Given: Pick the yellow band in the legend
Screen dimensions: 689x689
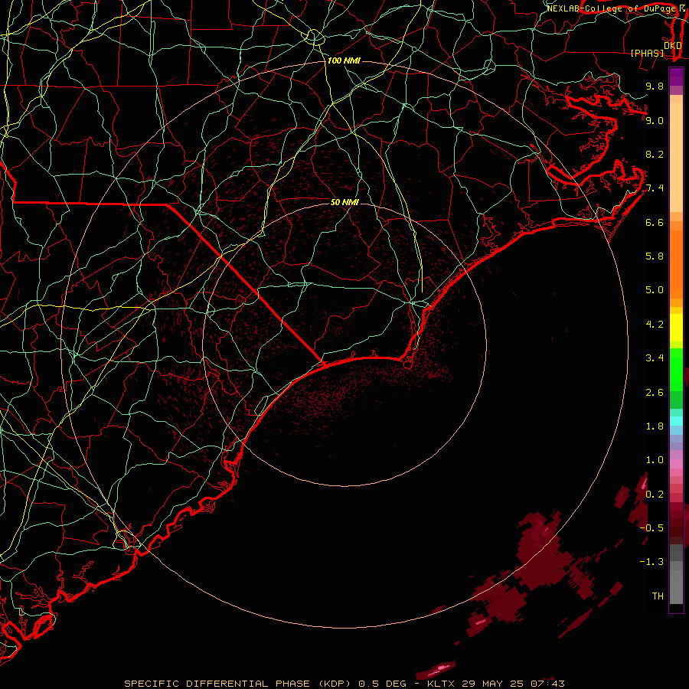Looking at the screenshot, I should tap(676, 328).
